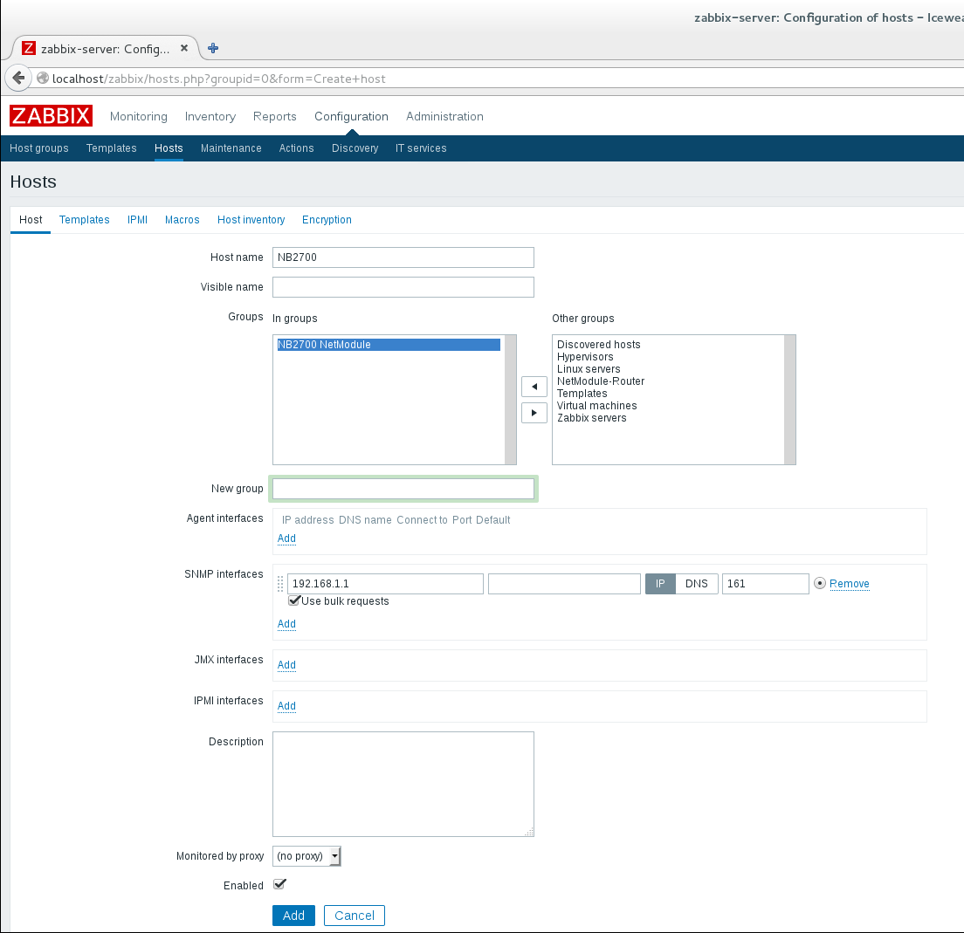Toggle the Enabled checkbox
The width and height of the screenshot is (964, 933).
(279, 884)
